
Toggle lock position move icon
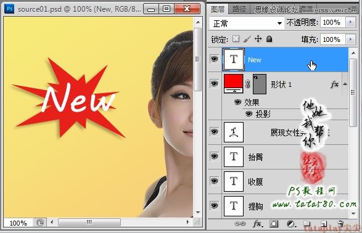[x=258, y=39]
